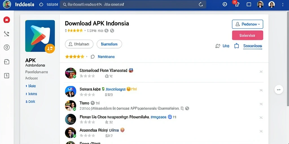The width and height of the screenshot is (289, 144).
Task: Click the hexagon icon beside Irddesia
Action: [41, 4]
